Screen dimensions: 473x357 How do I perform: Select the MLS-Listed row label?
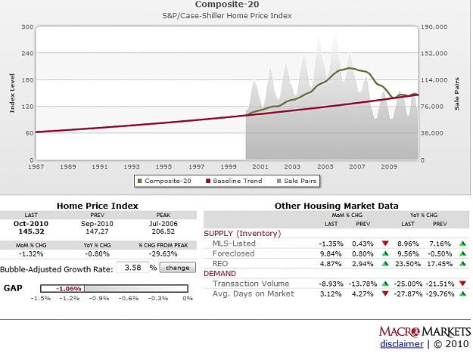pyautogui.click(x=234, y=244)
